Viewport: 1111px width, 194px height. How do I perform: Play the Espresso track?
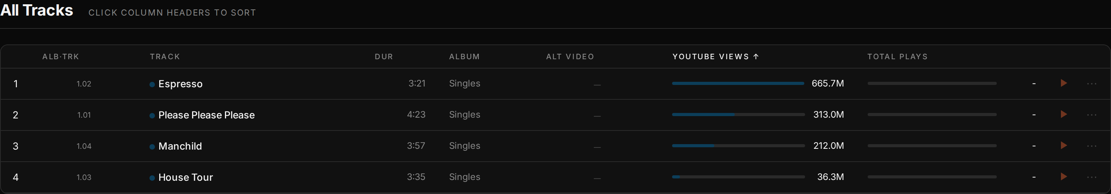pos(1064,83)
